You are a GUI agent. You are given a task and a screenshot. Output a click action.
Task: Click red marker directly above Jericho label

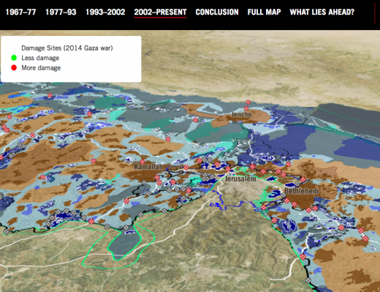point(246,108)
